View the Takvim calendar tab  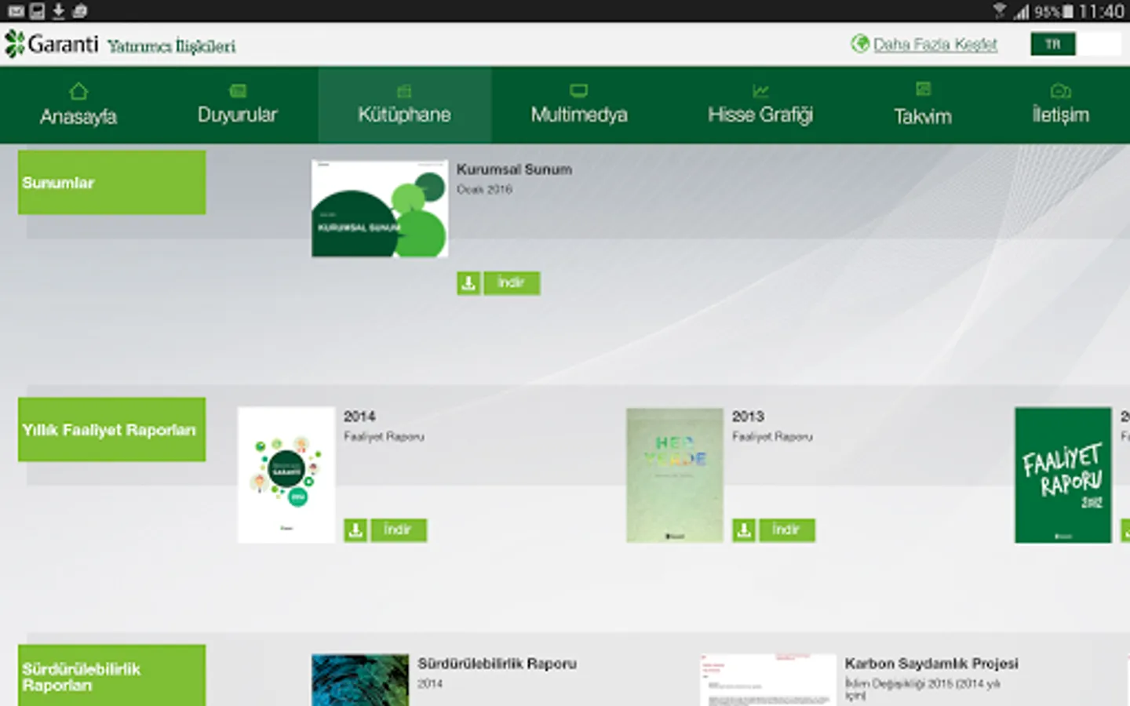(x=923, y=105)
